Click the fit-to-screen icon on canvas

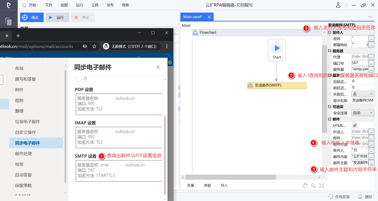322,185
